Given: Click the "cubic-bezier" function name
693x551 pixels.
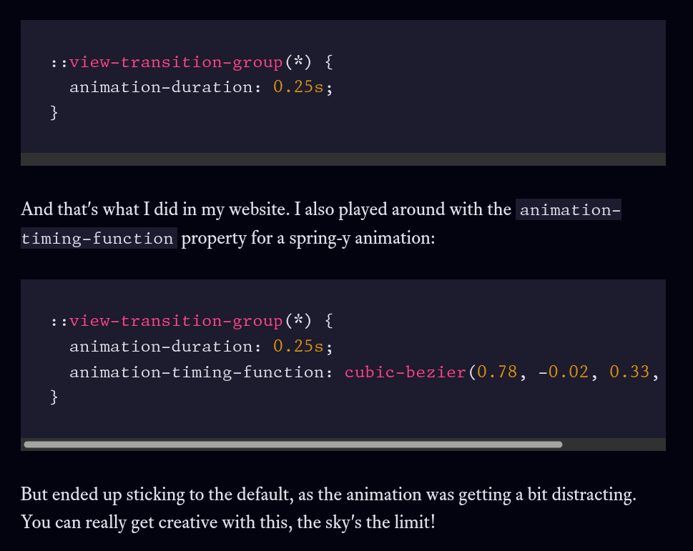Looking at the screenshot, I should click(x=405, y=372).
